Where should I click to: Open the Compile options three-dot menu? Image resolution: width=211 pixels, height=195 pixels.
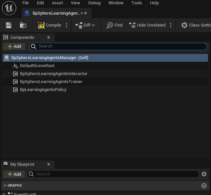[67, 25]
